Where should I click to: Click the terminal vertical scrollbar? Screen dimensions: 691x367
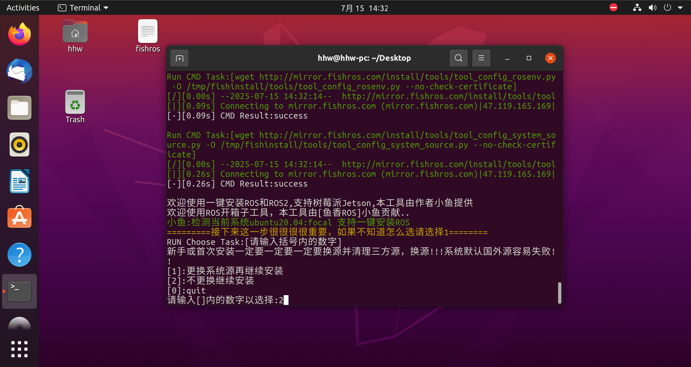[x=559, y=293]
